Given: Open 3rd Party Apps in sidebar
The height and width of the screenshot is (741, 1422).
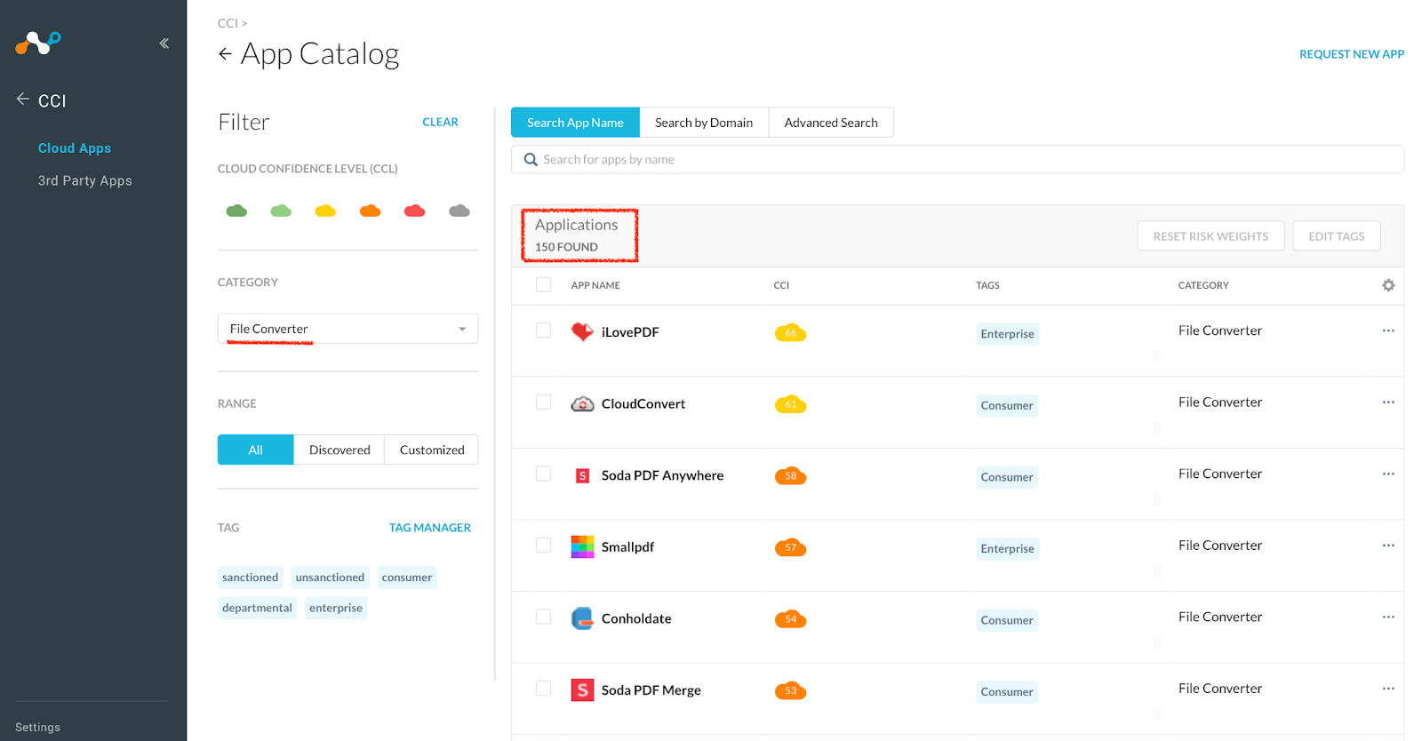Looking at the screenshot, I should 84,180.
